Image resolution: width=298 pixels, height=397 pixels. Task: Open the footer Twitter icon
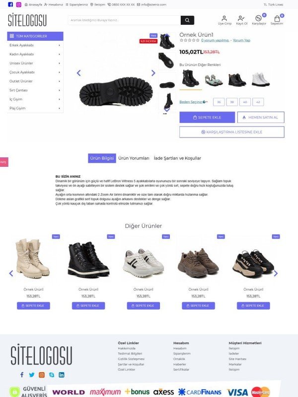(x=32, y=375)
